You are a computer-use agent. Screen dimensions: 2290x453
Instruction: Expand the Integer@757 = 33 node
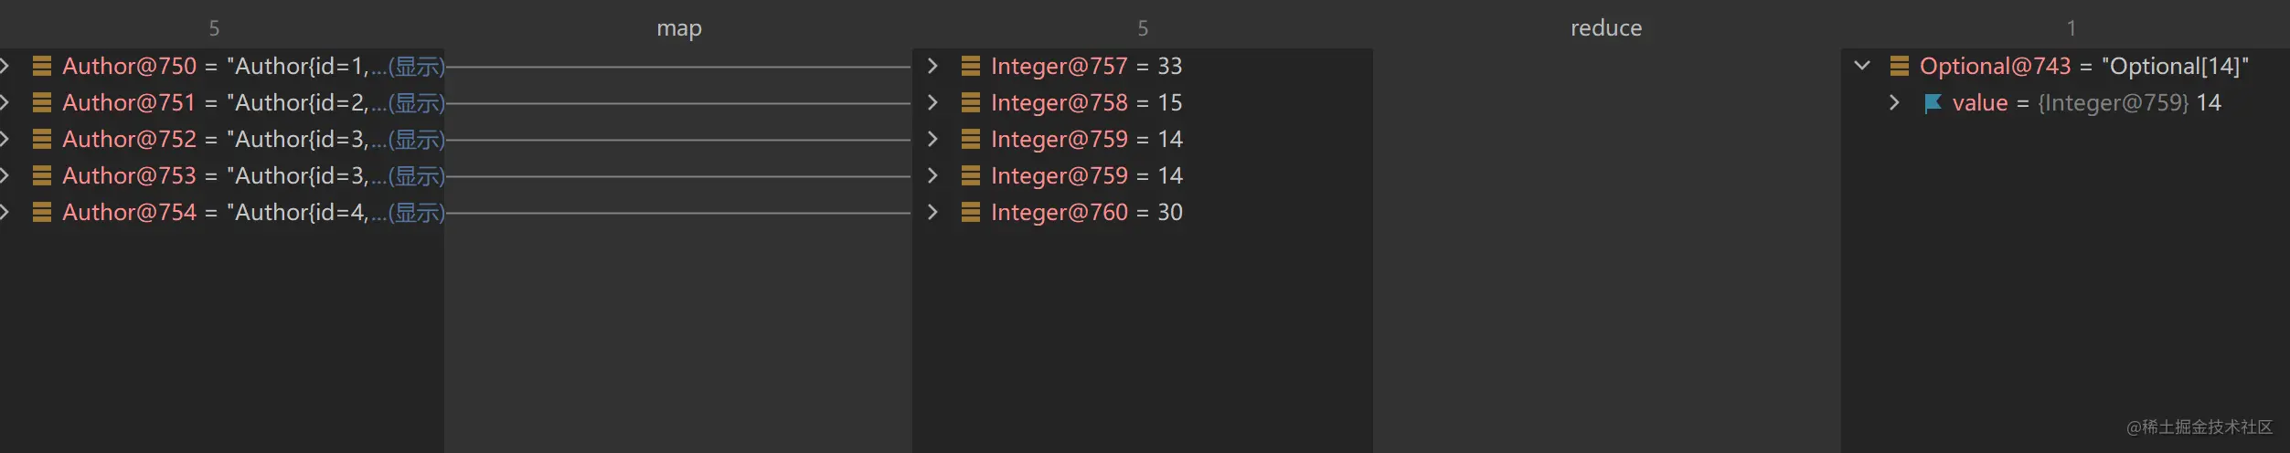[932, 66]
